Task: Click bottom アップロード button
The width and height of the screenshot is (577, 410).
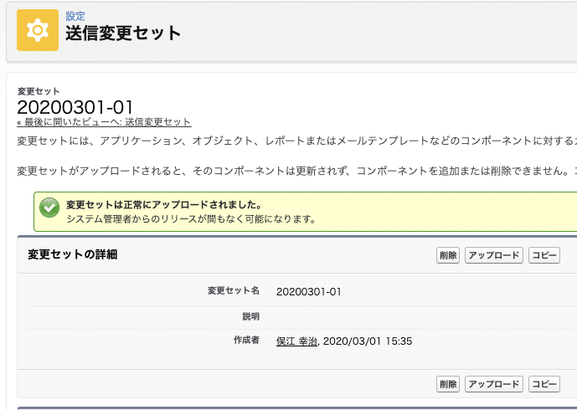Action: coord(494,384)
